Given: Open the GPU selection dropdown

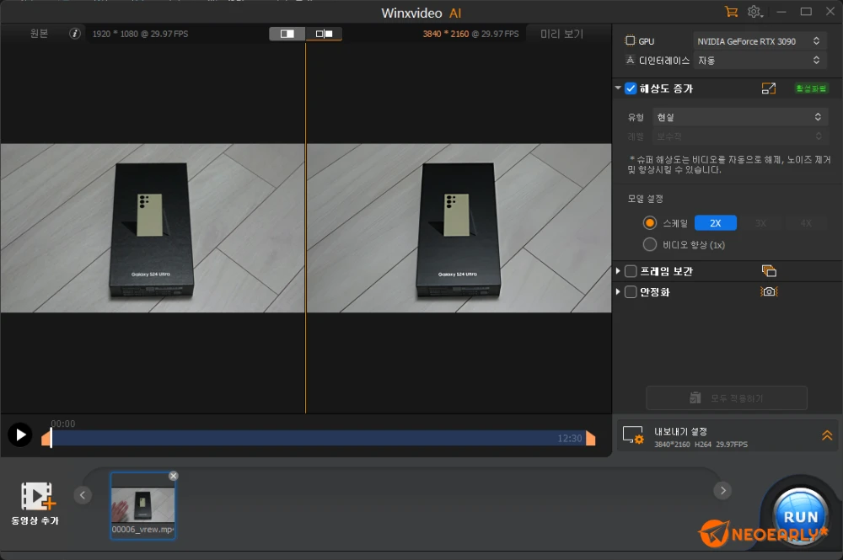Looking at the screenshot, I should [758, 41].
